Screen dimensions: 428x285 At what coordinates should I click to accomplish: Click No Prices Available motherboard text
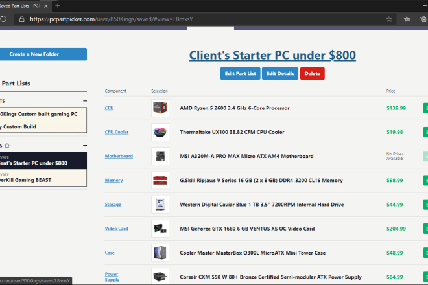pyautogui.click(x=395, y=156)
